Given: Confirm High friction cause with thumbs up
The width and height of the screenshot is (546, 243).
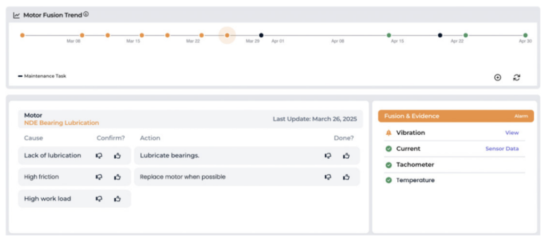Looking at the screenshot, I should point(117,177).
